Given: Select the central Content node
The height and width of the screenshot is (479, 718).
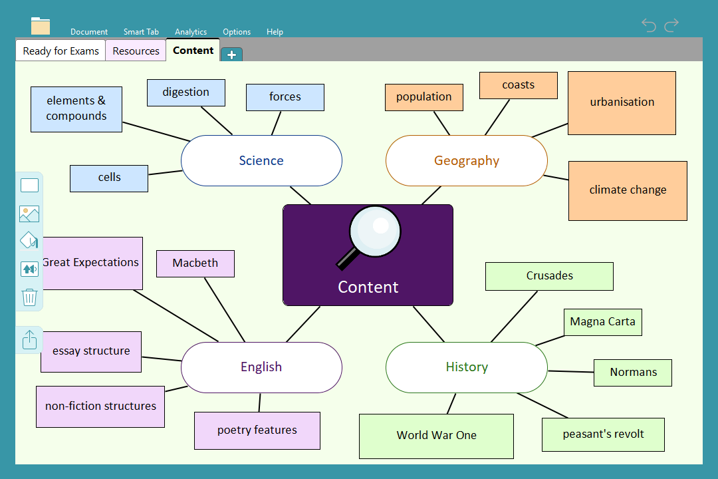Looking at the screenshot, I should [368, 255].
